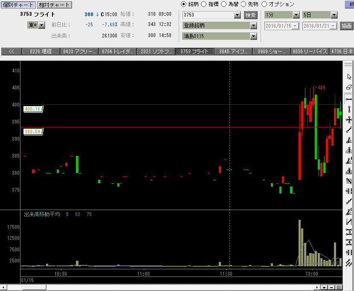Click the volume average period 5 label

tap(67, 214)
